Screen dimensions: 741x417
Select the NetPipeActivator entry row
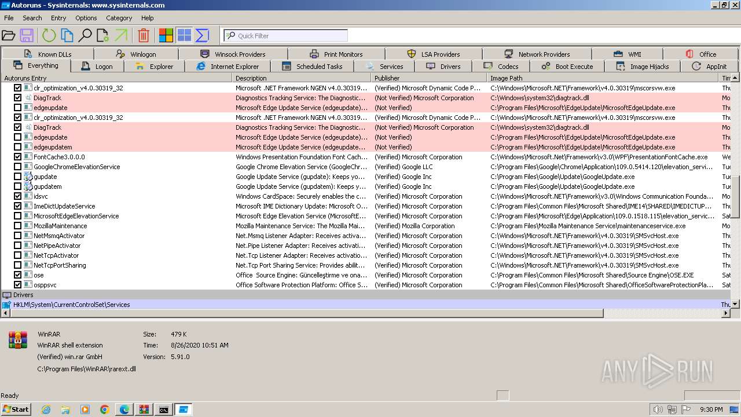pyautogui.click(x=366, y=246)
